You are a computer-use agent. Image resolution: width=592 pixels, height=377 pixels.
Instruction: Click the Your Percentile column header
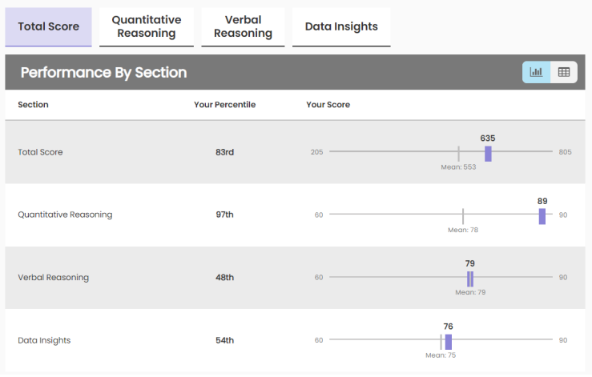[224, 105]
